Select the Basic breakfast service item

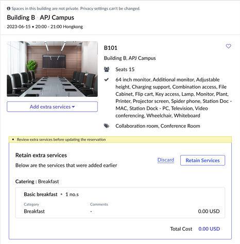pyautogui.click(x=120, y=202)
